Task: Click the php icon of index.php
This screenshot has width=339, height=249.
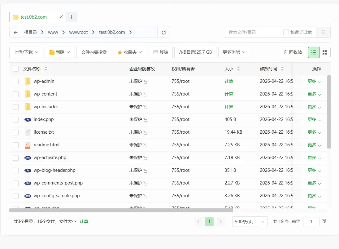Action: point(28,119)
